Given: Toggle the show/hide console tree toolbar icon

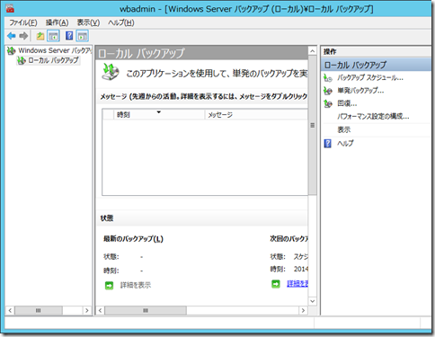Looking at the screenshot, I should (53, 36).
